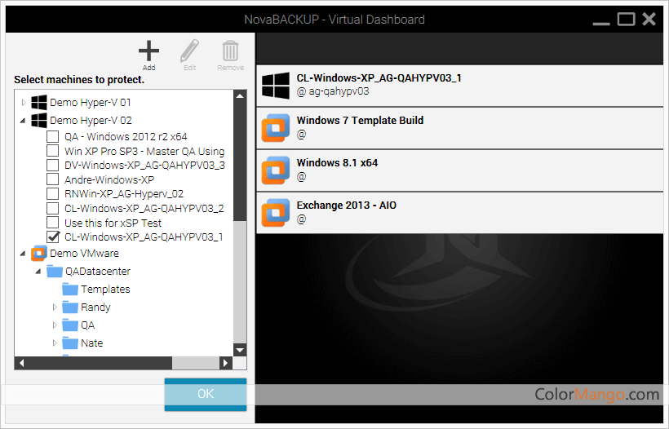Click the VMware icon beside Demo VMware
This screenshot has height=429, width=669.
(x=39, y=254)
